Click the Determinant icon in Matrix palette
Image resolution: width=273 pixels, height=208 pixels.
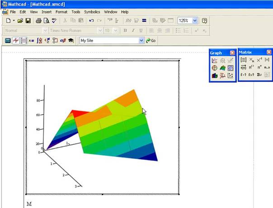click(267, 60)
